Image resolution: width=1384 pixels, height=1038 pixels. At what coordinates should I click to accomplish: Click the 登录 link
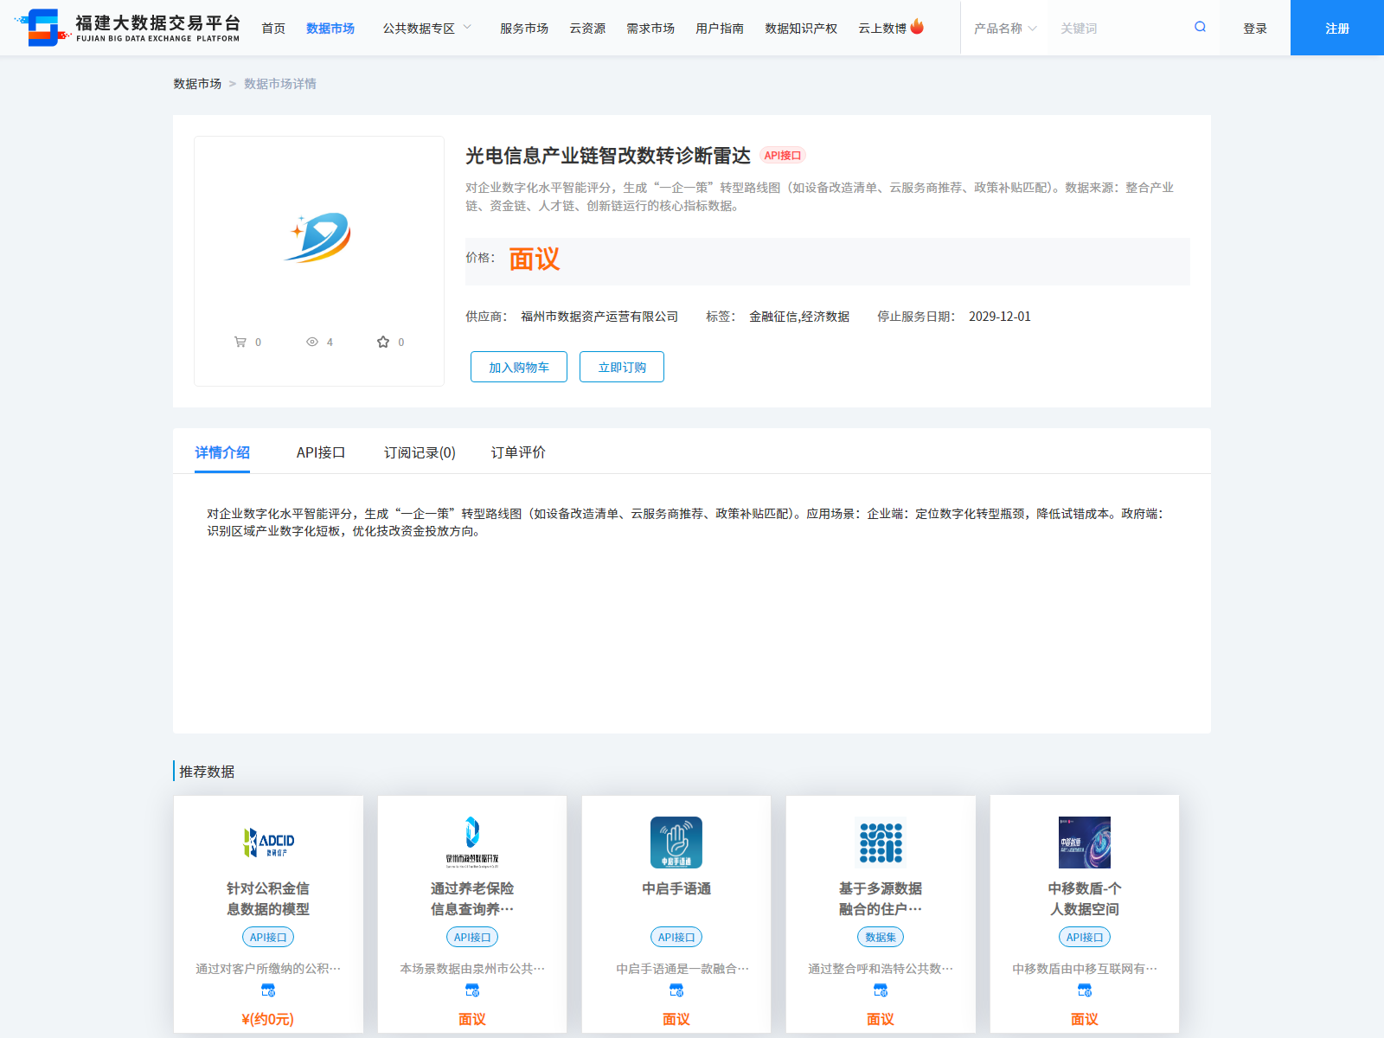pos(1255,28)
